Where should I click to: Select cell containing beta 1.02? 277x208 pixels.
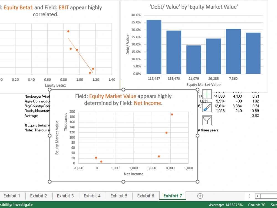(255, 101)
